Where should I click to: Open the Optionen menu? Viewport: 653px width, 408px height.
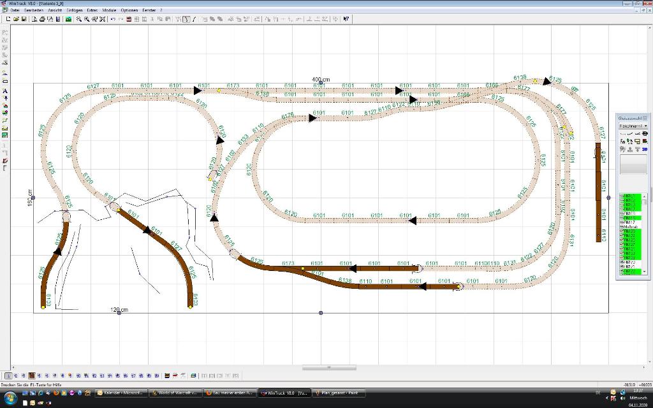(x=129, y=10)
